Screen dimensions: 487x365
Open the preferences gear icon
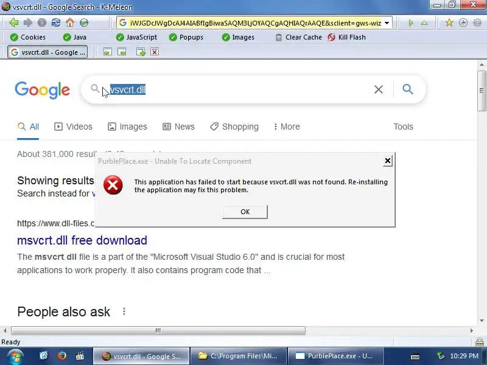(x=477, y=23)
